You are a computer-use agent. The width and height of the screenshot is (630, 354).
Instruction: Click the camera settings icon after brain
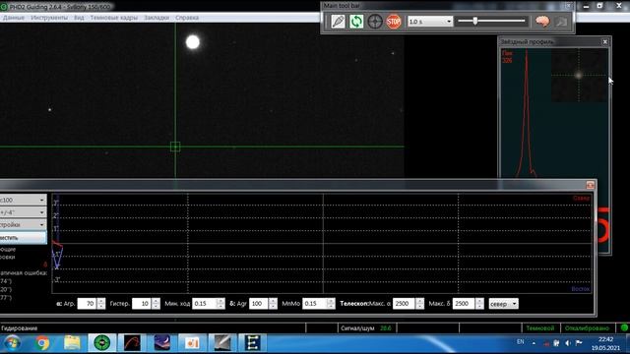(x=561, y=22)
